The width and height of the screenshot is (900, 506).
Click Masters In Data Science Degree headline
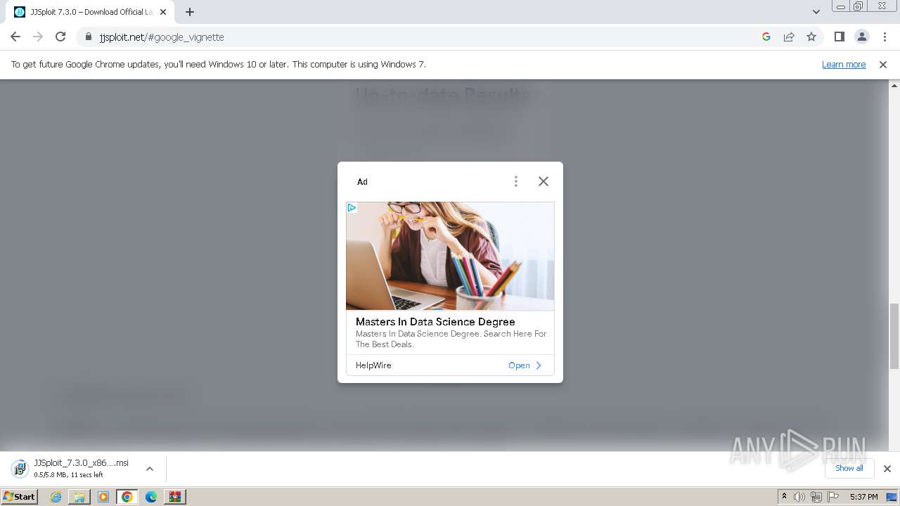pos(435,322)
